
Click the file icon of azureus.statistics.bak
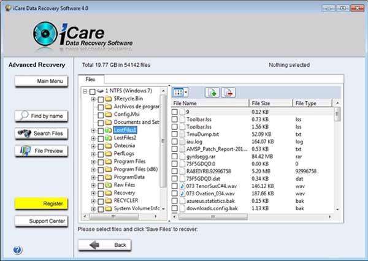tap(182, 201)
